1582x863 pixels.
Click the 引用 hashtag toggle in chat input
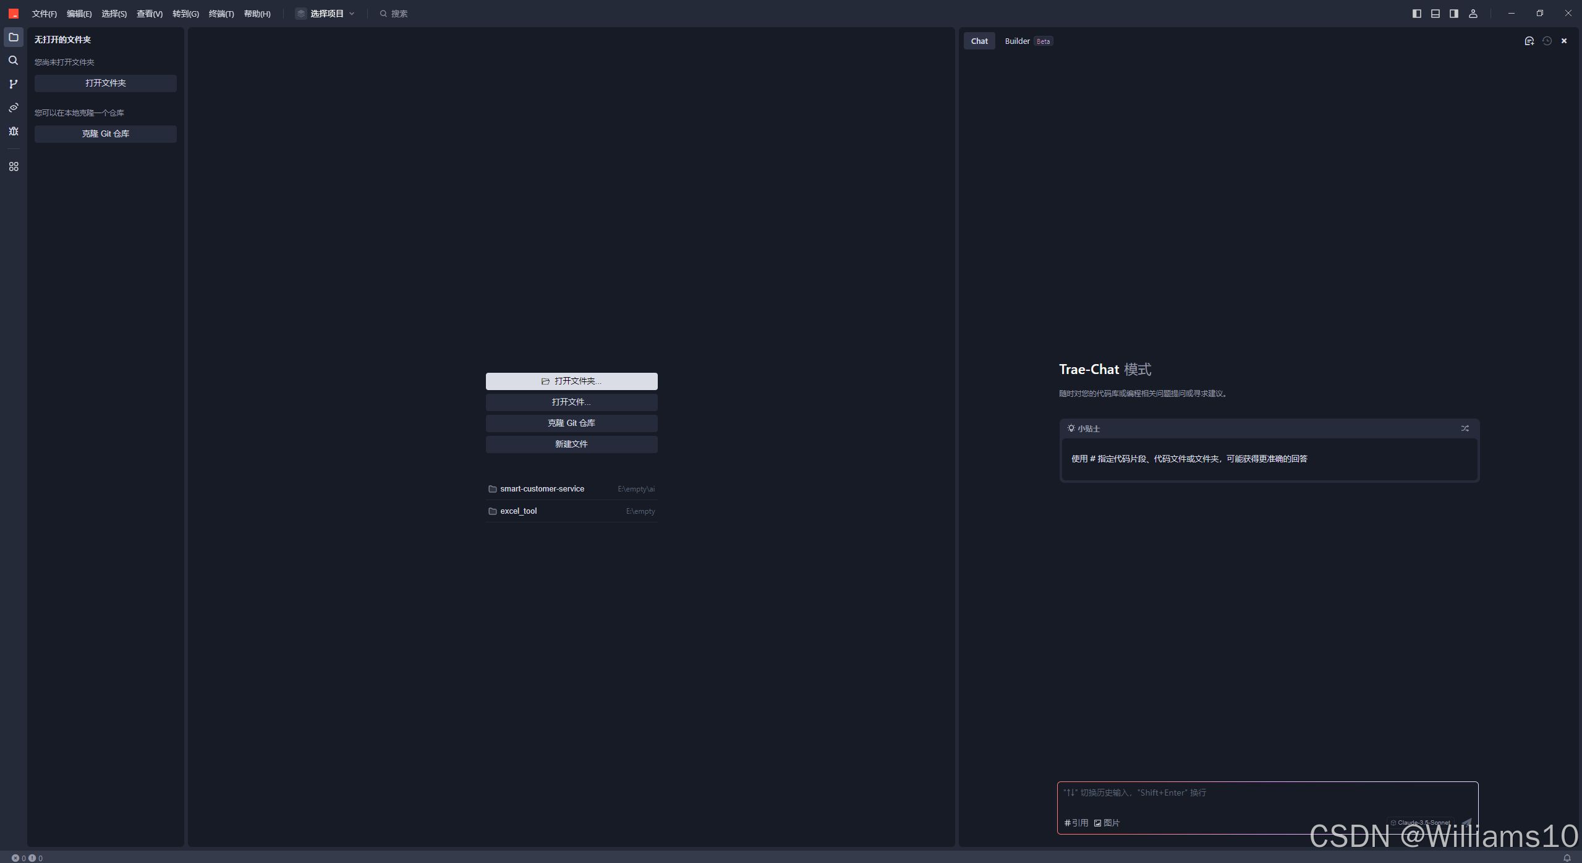(1076, 823)
